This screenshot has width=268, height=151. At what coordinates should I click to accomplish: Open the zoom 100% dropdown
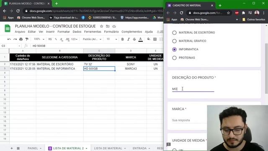39,39
